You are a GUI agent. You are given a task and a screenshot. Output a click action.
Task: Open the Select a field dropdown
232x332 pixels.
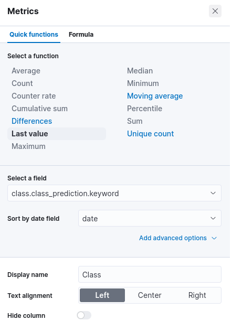pyautogui.click(x=114, y=193)
